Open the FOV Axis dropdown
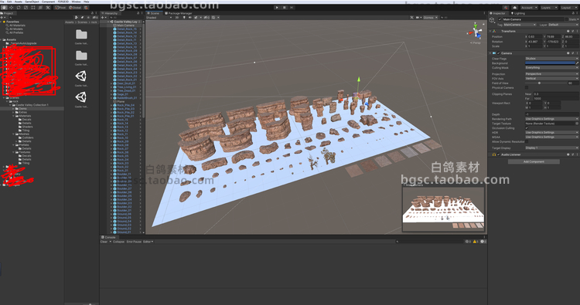The height and width of the screenshot is (305, 580). coord(551,78)
